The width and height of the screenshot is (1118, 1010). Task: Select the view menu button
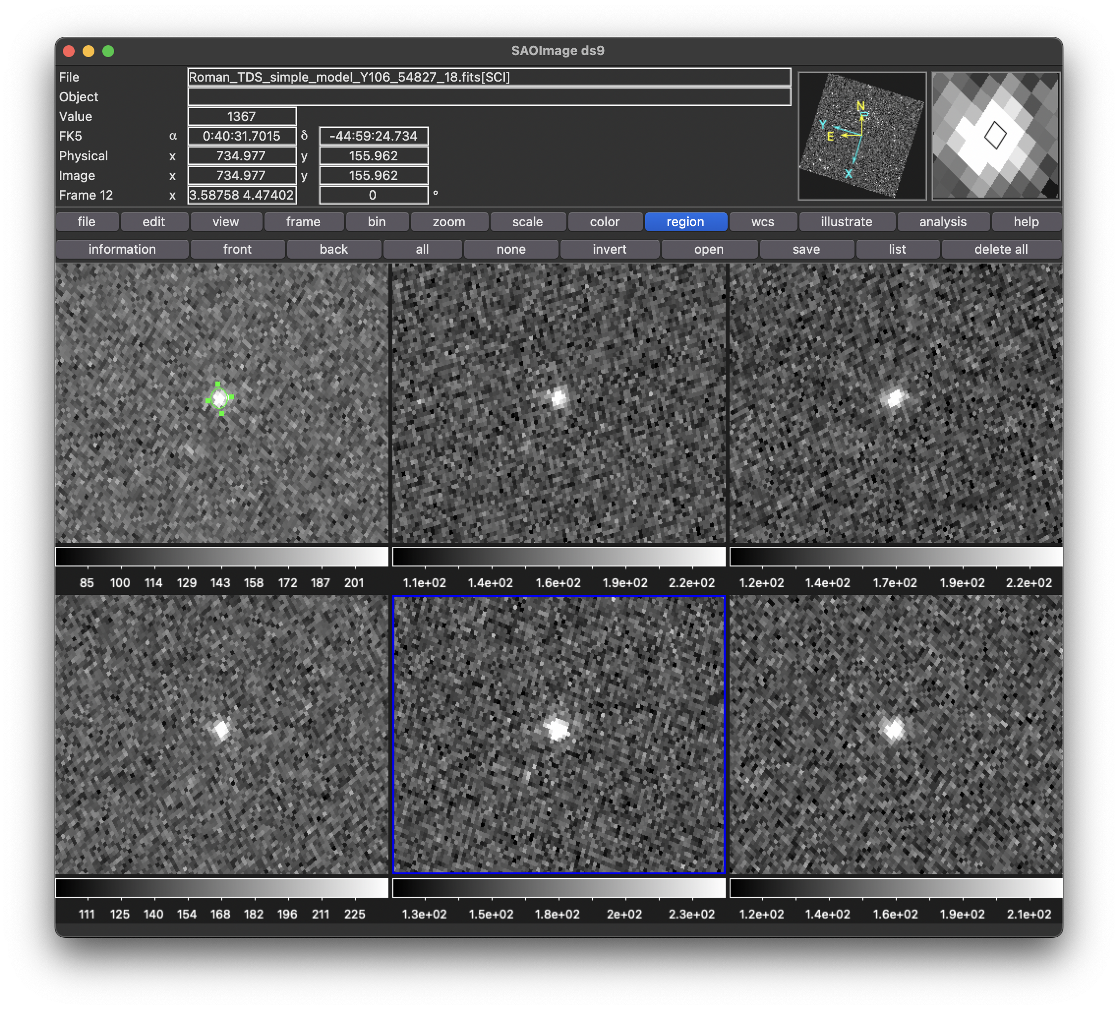[x=226, y=222]
